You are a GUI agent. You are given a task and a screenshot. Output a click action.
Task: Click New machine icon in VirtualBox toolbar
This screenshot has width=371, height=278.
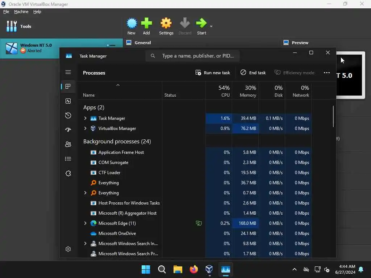[132, 26]
